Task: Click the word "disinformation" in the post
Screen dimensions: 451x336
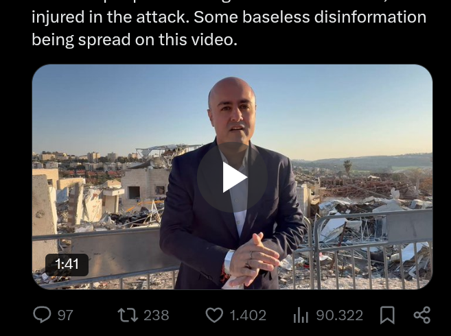Action: pyautogui.click(x=370, y=16)
